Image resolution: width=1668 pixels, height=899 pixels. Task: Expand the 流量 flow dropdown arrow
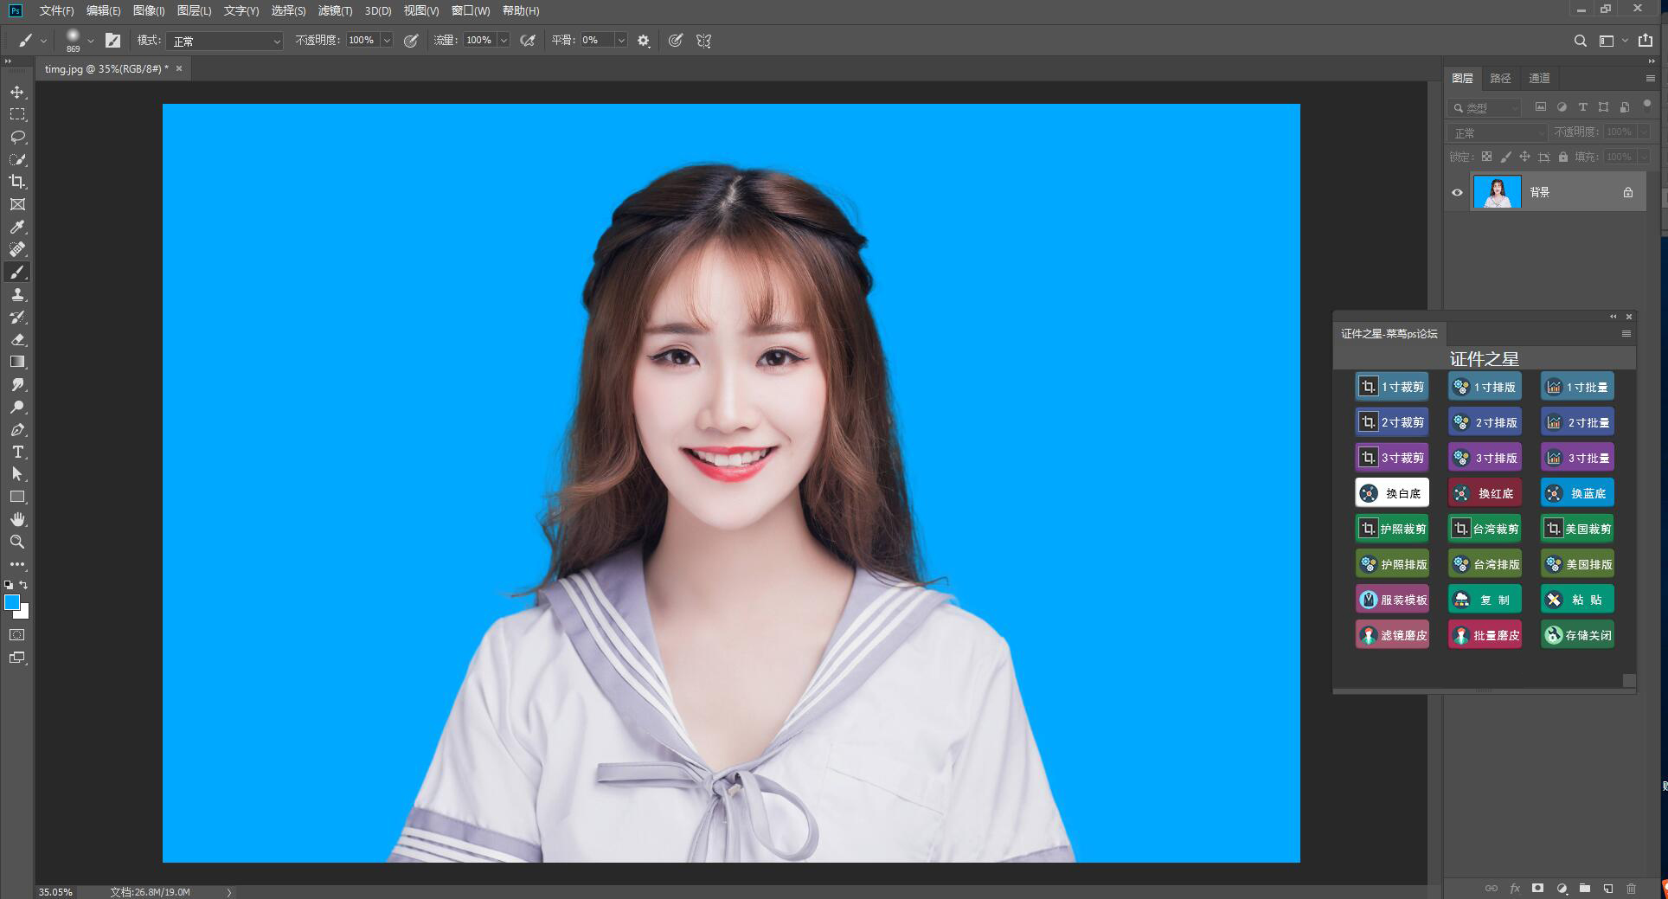click(504, 41)
